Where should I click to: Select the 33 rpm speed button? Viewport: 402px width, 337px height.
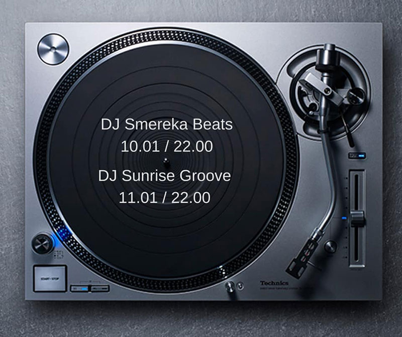(78, 288)
